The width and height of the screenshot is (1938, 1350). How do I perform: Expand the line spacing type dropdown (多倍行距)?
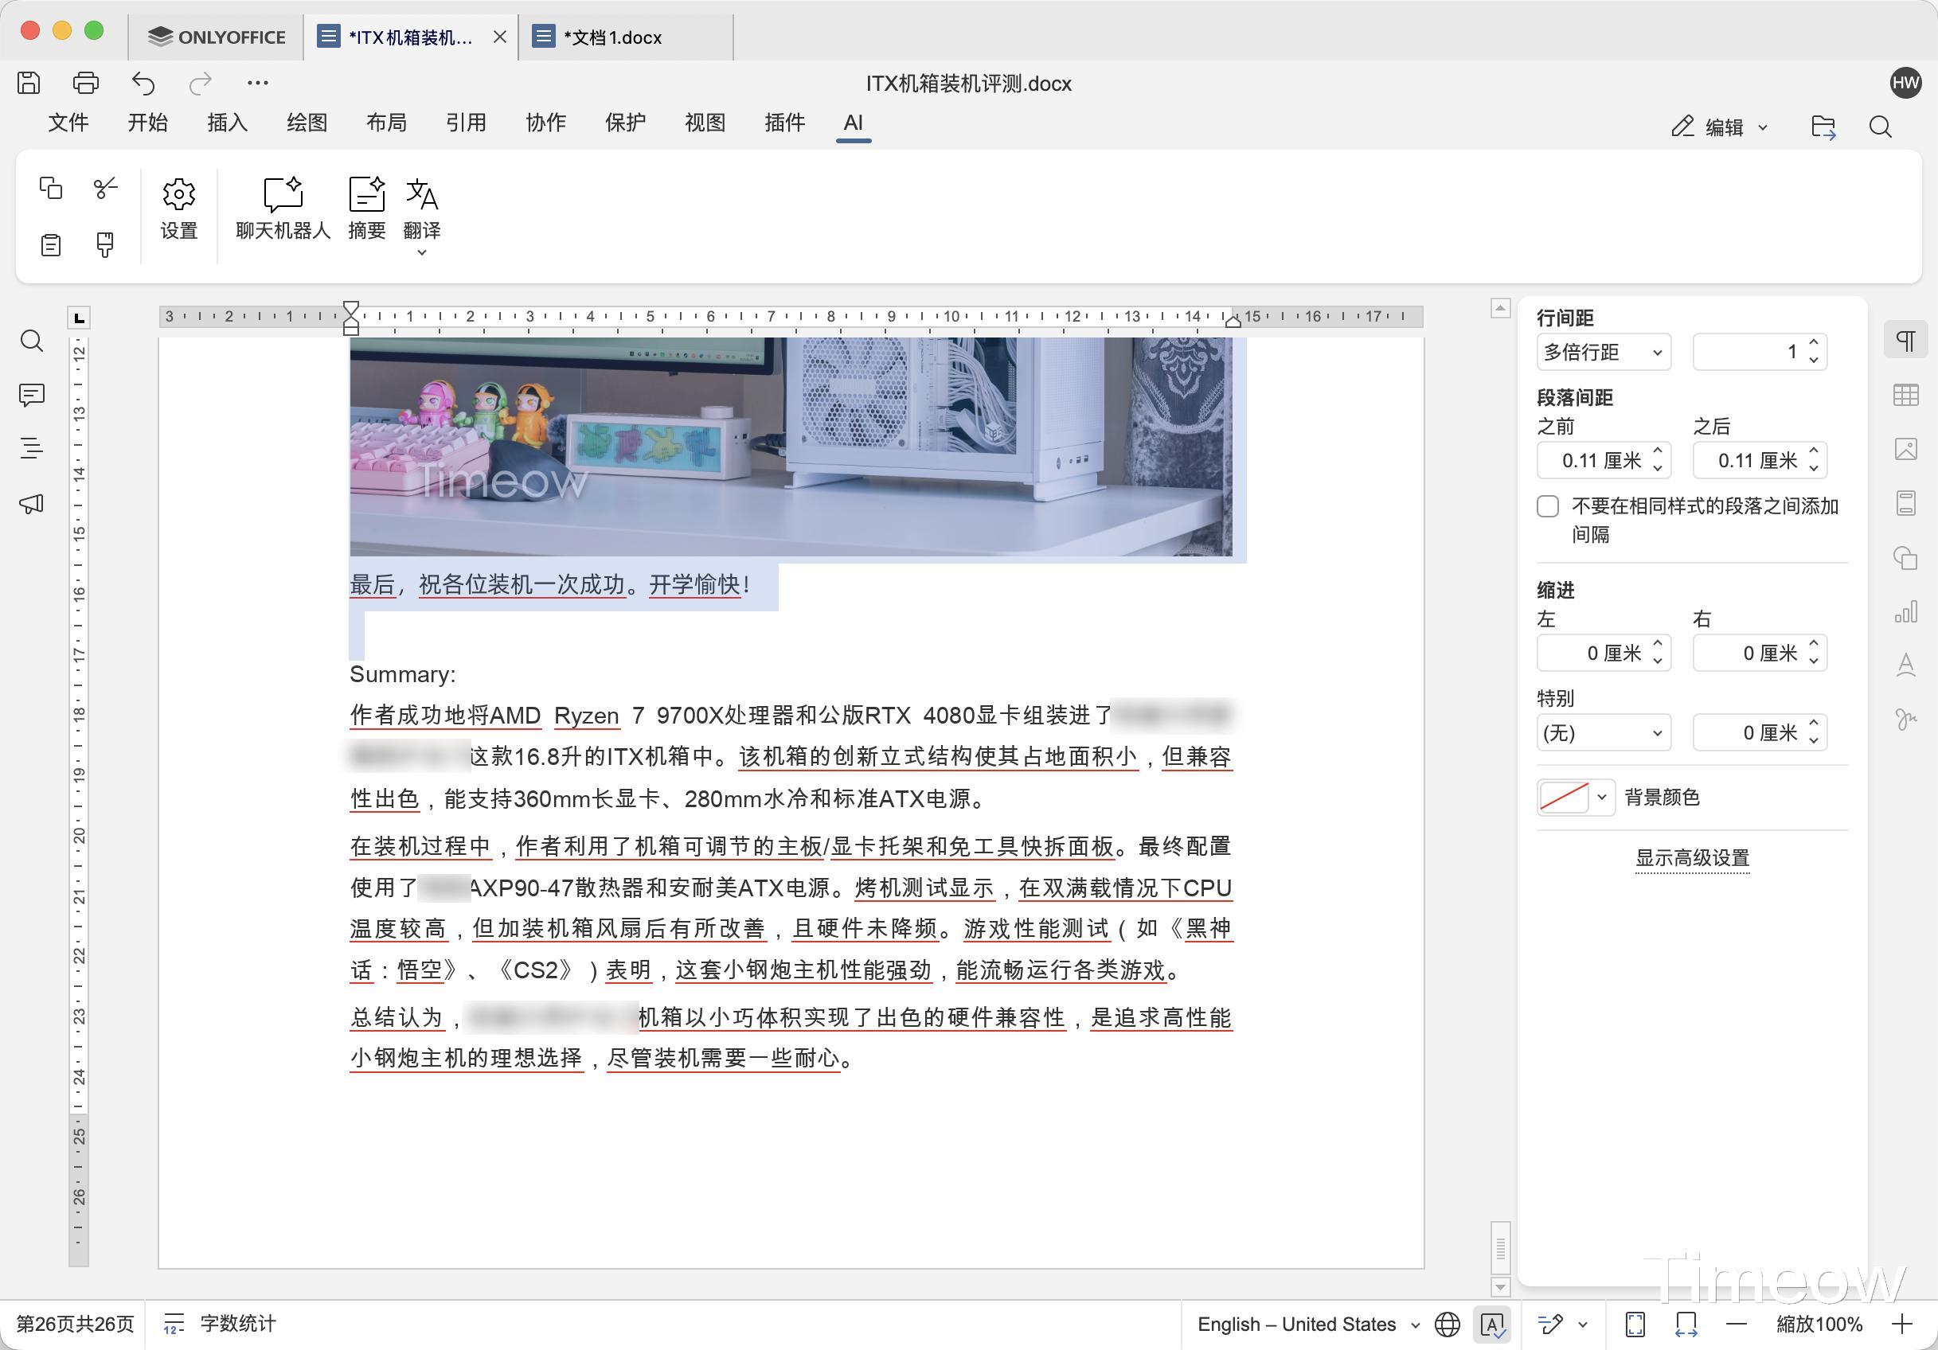click(x=1602, y=352)
